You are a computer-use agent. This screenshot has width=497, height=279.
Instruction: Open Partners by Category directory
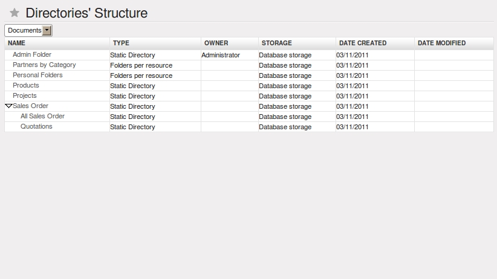pos(44,65)
